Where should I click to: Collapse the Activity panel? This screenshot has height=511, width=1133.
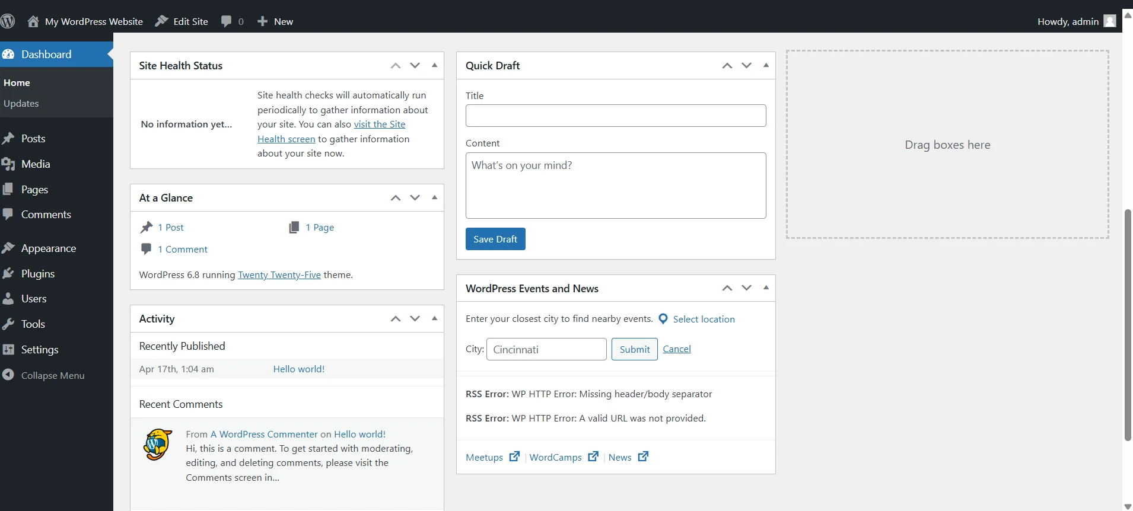[435, 318]
